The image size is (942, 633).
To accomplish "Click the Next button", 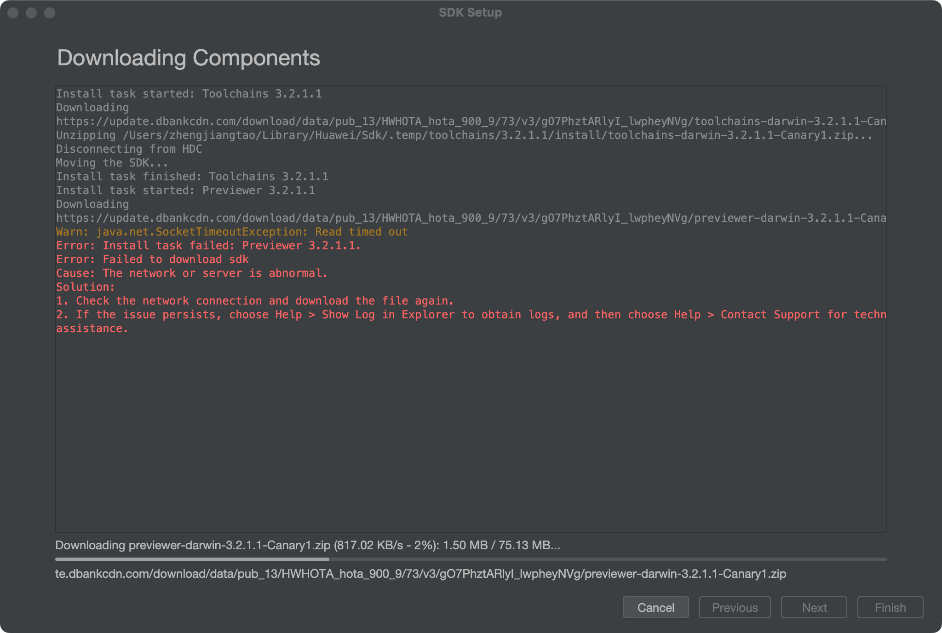I will click(814, 607).
